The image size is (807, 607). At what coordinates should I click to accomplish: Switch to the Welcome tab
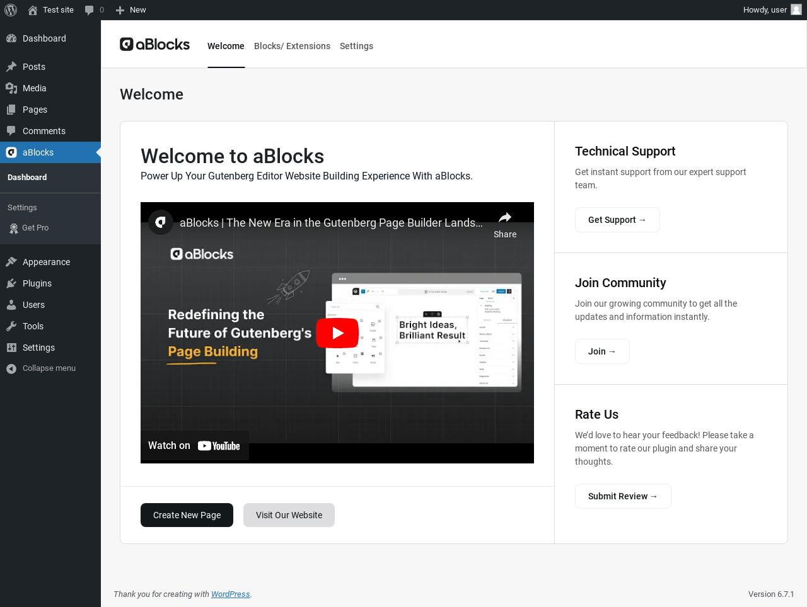pos(226,46)
